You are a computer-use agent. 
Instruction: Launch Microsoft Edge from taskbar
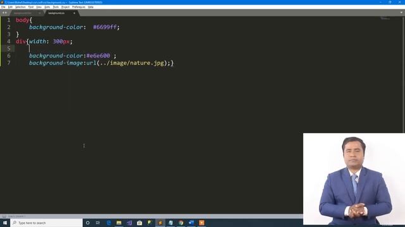coord(108,223)
